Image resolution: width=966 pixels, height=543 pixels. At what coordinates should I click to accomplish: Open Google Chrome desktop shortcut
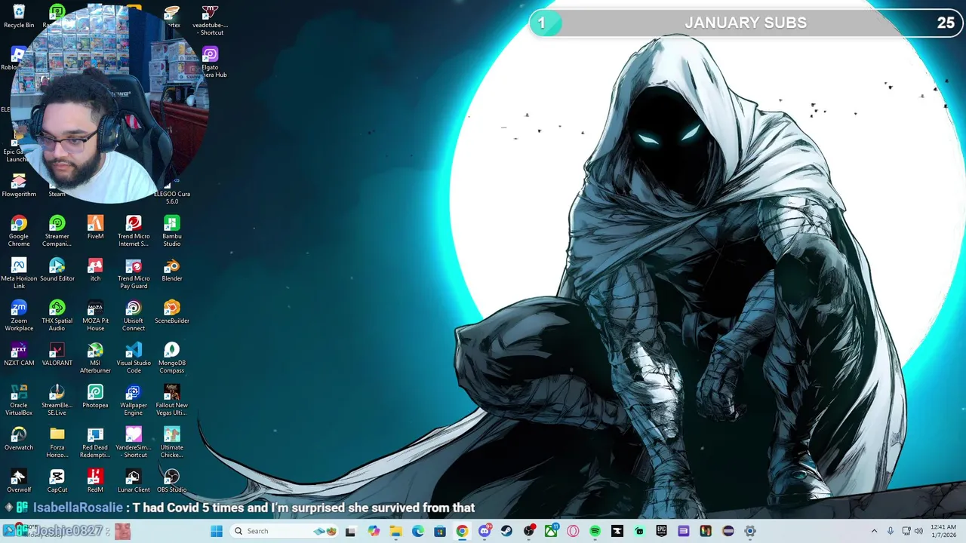[19, 231]
